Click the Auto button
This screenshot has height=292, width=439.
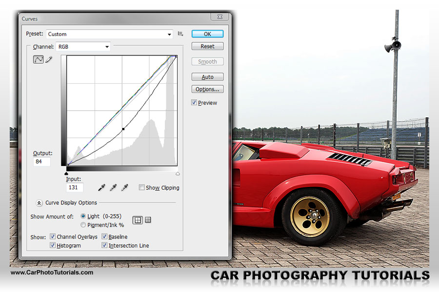coord(207,77)
